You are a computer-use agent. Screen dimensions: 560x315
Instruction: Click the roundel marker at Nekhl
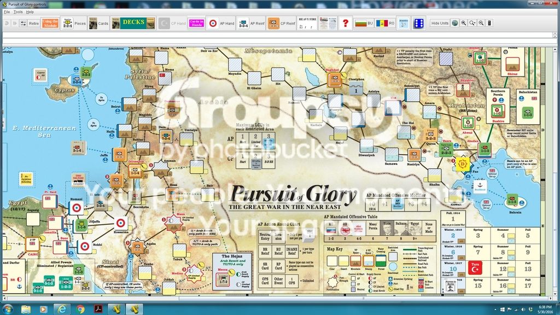[85, 247]
